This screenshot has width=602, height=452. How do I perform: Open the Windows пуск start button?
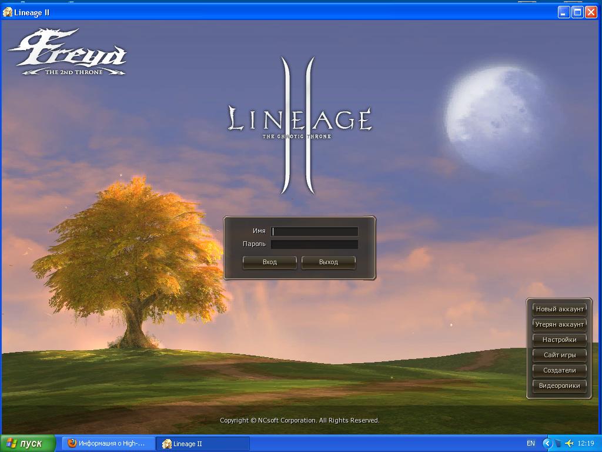point(28,444)
